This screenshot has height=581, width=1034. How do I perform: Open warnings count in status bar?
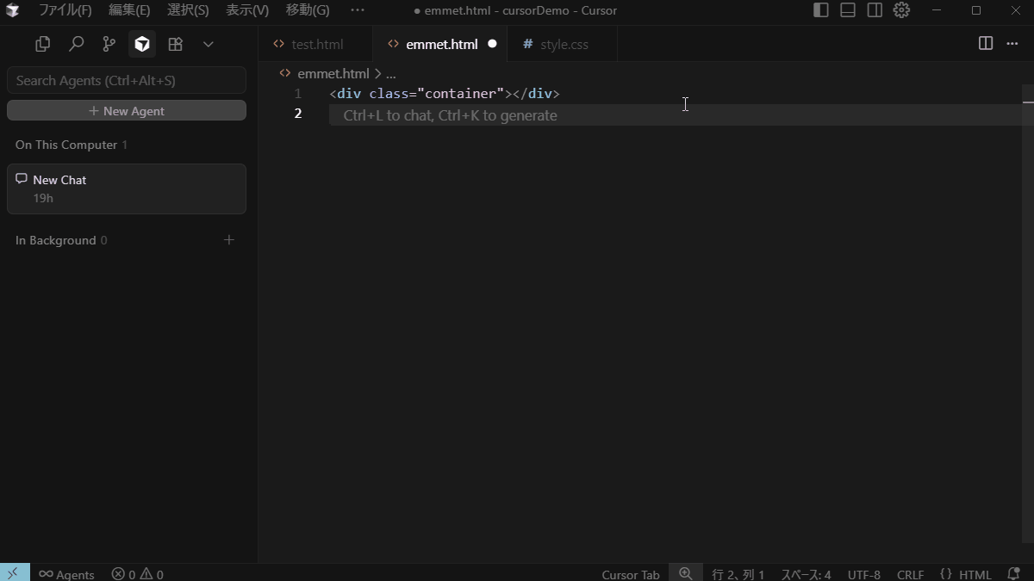[x=152, y=574]
